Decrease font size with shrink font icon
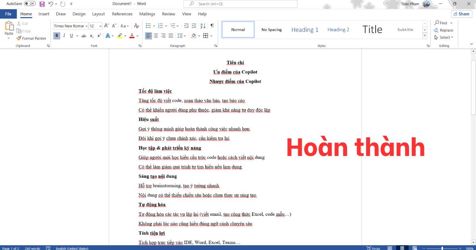 point(113,26)
